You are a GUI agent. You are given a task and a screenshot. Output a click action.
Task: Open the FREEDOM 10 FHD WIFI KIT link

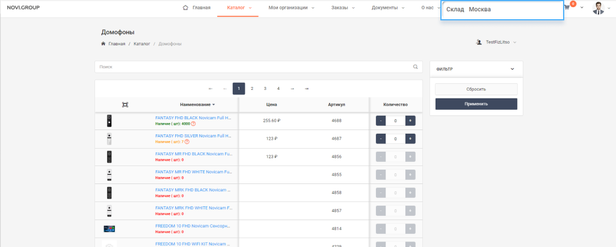pyautogui.click(x=193, y=243)
